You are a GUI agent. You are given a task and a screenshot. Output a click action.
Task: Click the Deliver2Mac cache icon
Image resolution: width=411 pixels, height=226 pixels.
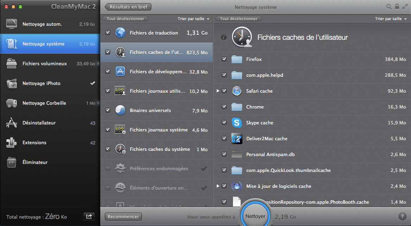click(x=237, y=139)
